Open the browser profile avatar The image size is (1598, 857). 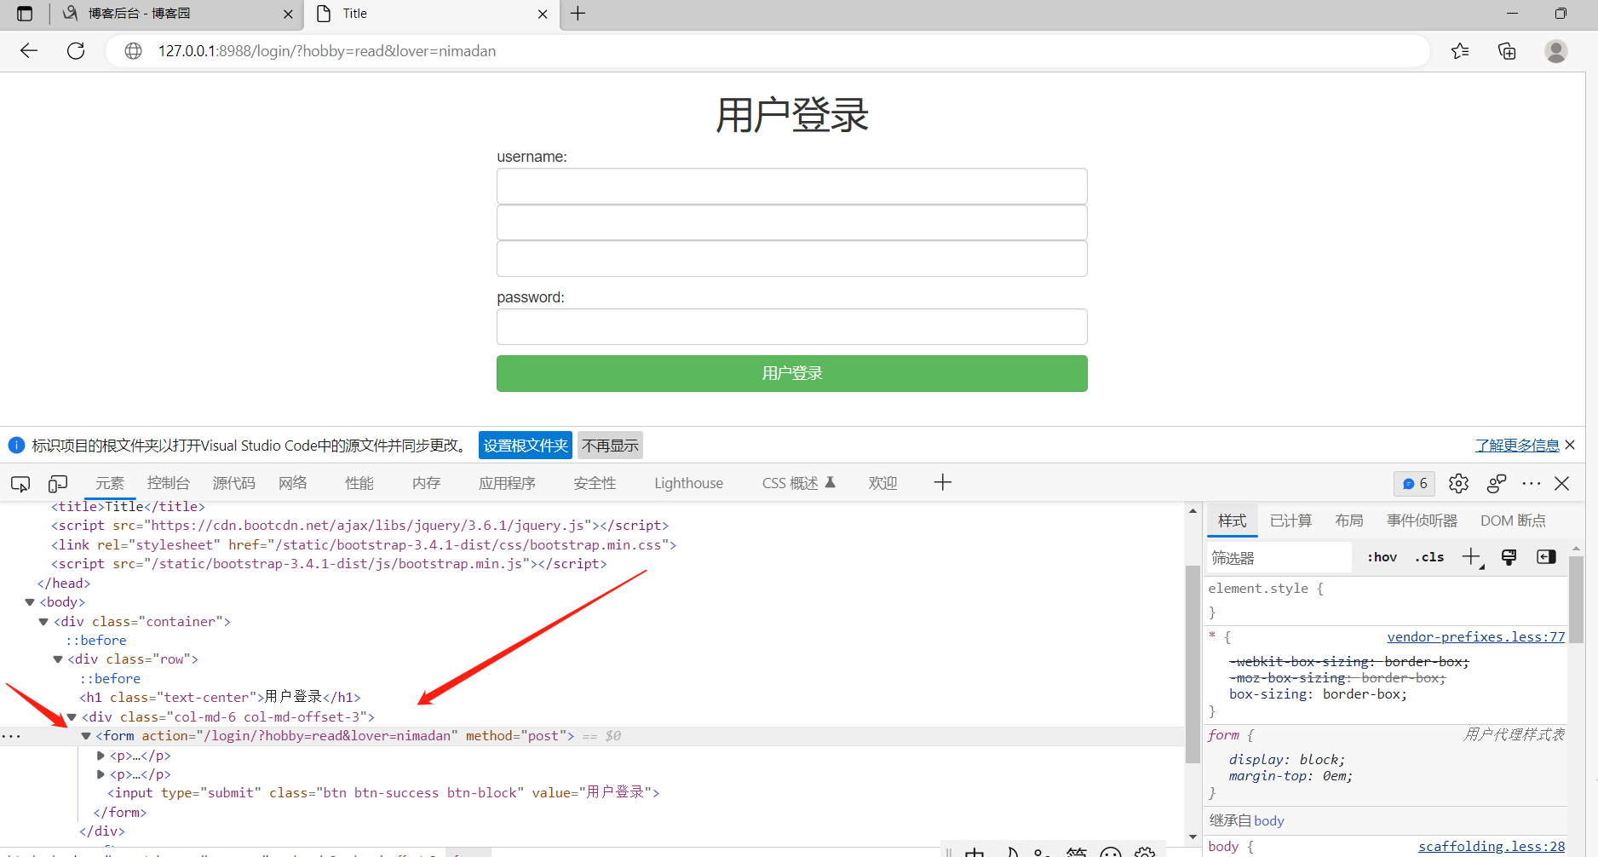[x=1556, y=51]
